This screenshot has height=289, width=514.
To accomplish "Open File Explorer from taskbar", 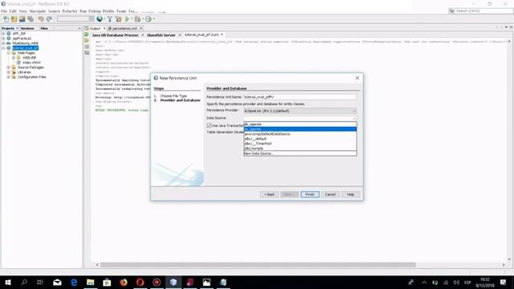I will tap(91, 282).
